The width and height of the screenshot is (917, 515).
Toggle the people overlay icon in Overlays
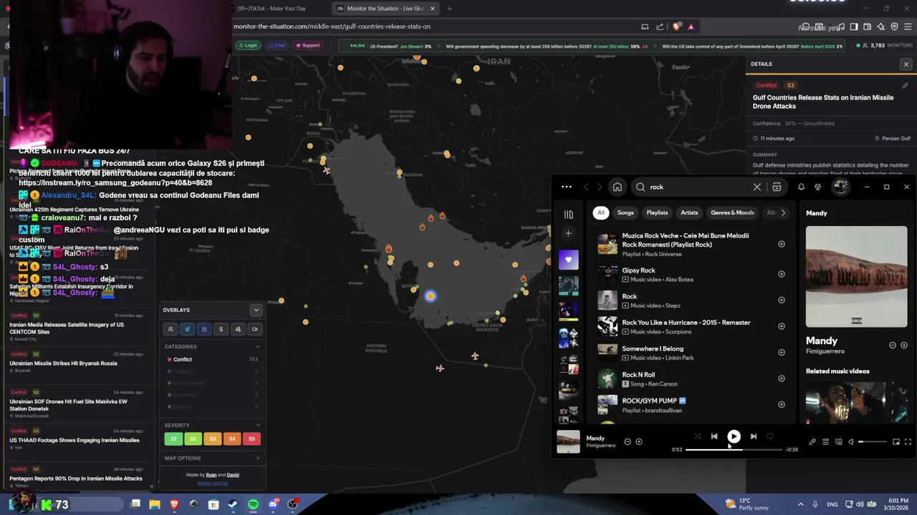click(171, 329)
